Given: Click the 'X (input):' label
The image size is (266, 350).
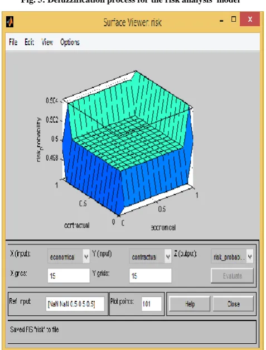Looking at the screenshot, I should [x=20, y=253].
